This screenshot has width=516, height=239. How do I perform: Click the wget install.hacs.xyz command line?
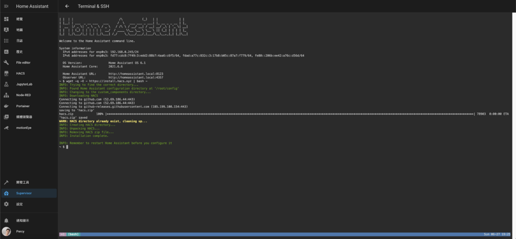(103, 81)
